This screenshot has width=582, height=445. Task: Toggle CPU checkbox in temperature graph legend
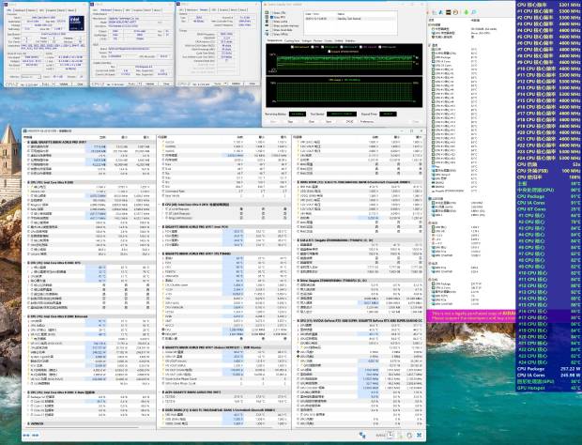tap(313, 47)
